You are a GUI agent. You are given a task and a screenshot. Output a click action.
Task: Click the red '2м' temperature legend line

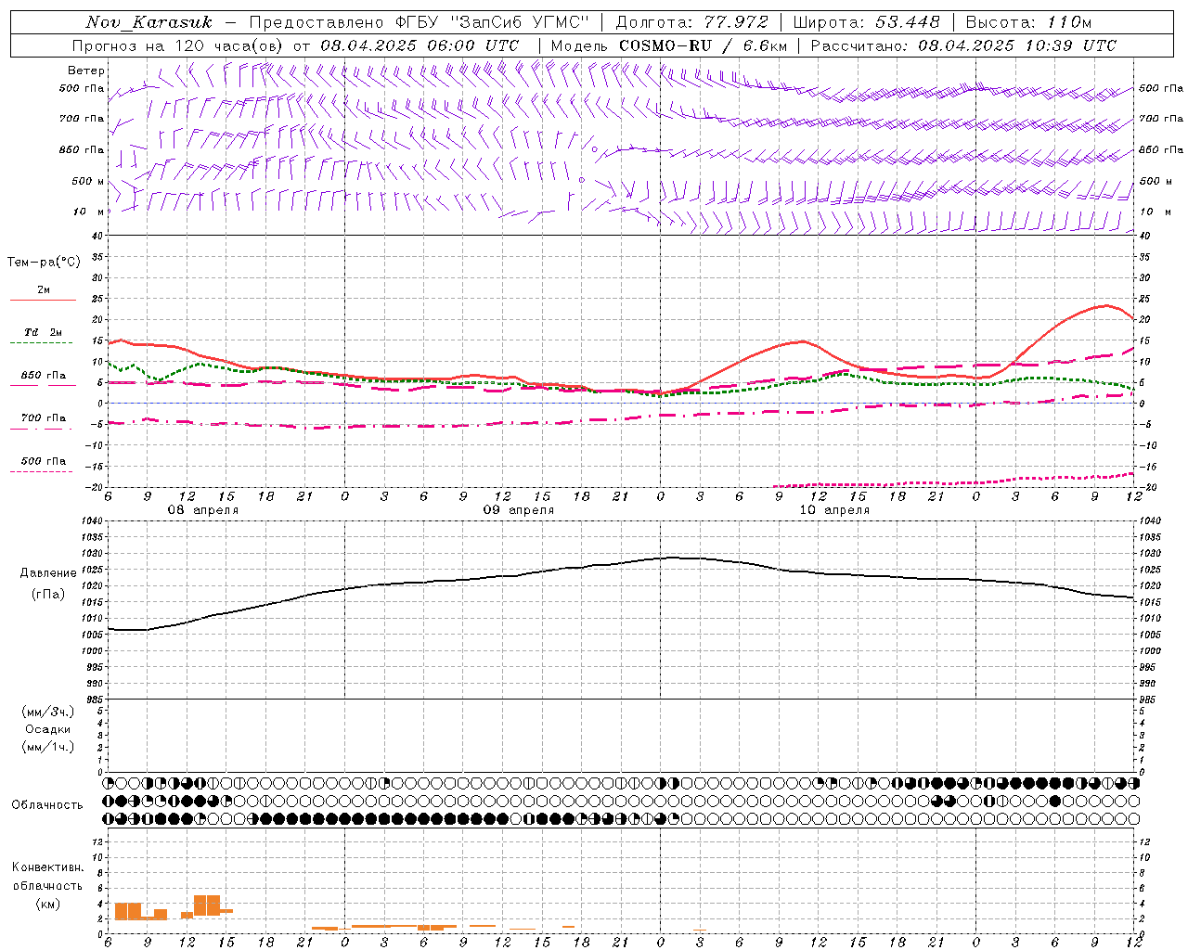coord(43,300)
